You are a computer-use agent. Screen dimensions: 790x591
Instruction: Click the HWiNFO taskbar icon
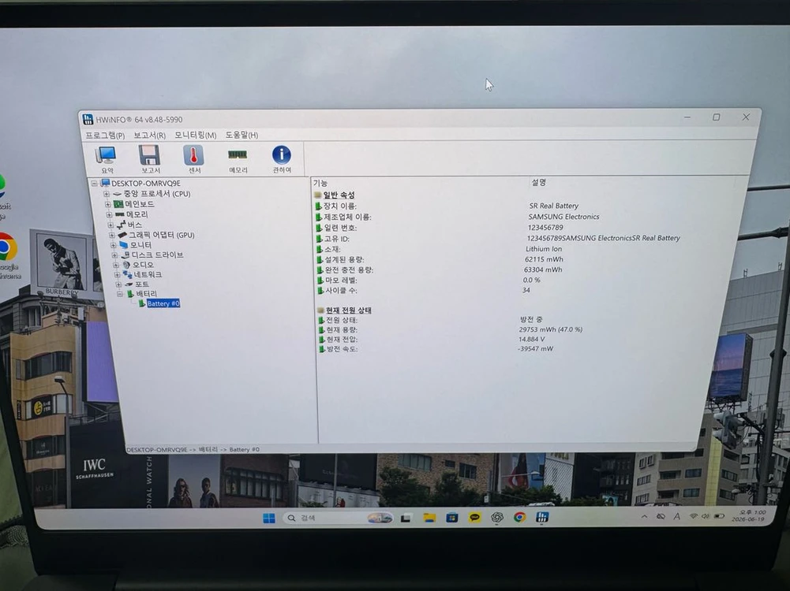542,517
